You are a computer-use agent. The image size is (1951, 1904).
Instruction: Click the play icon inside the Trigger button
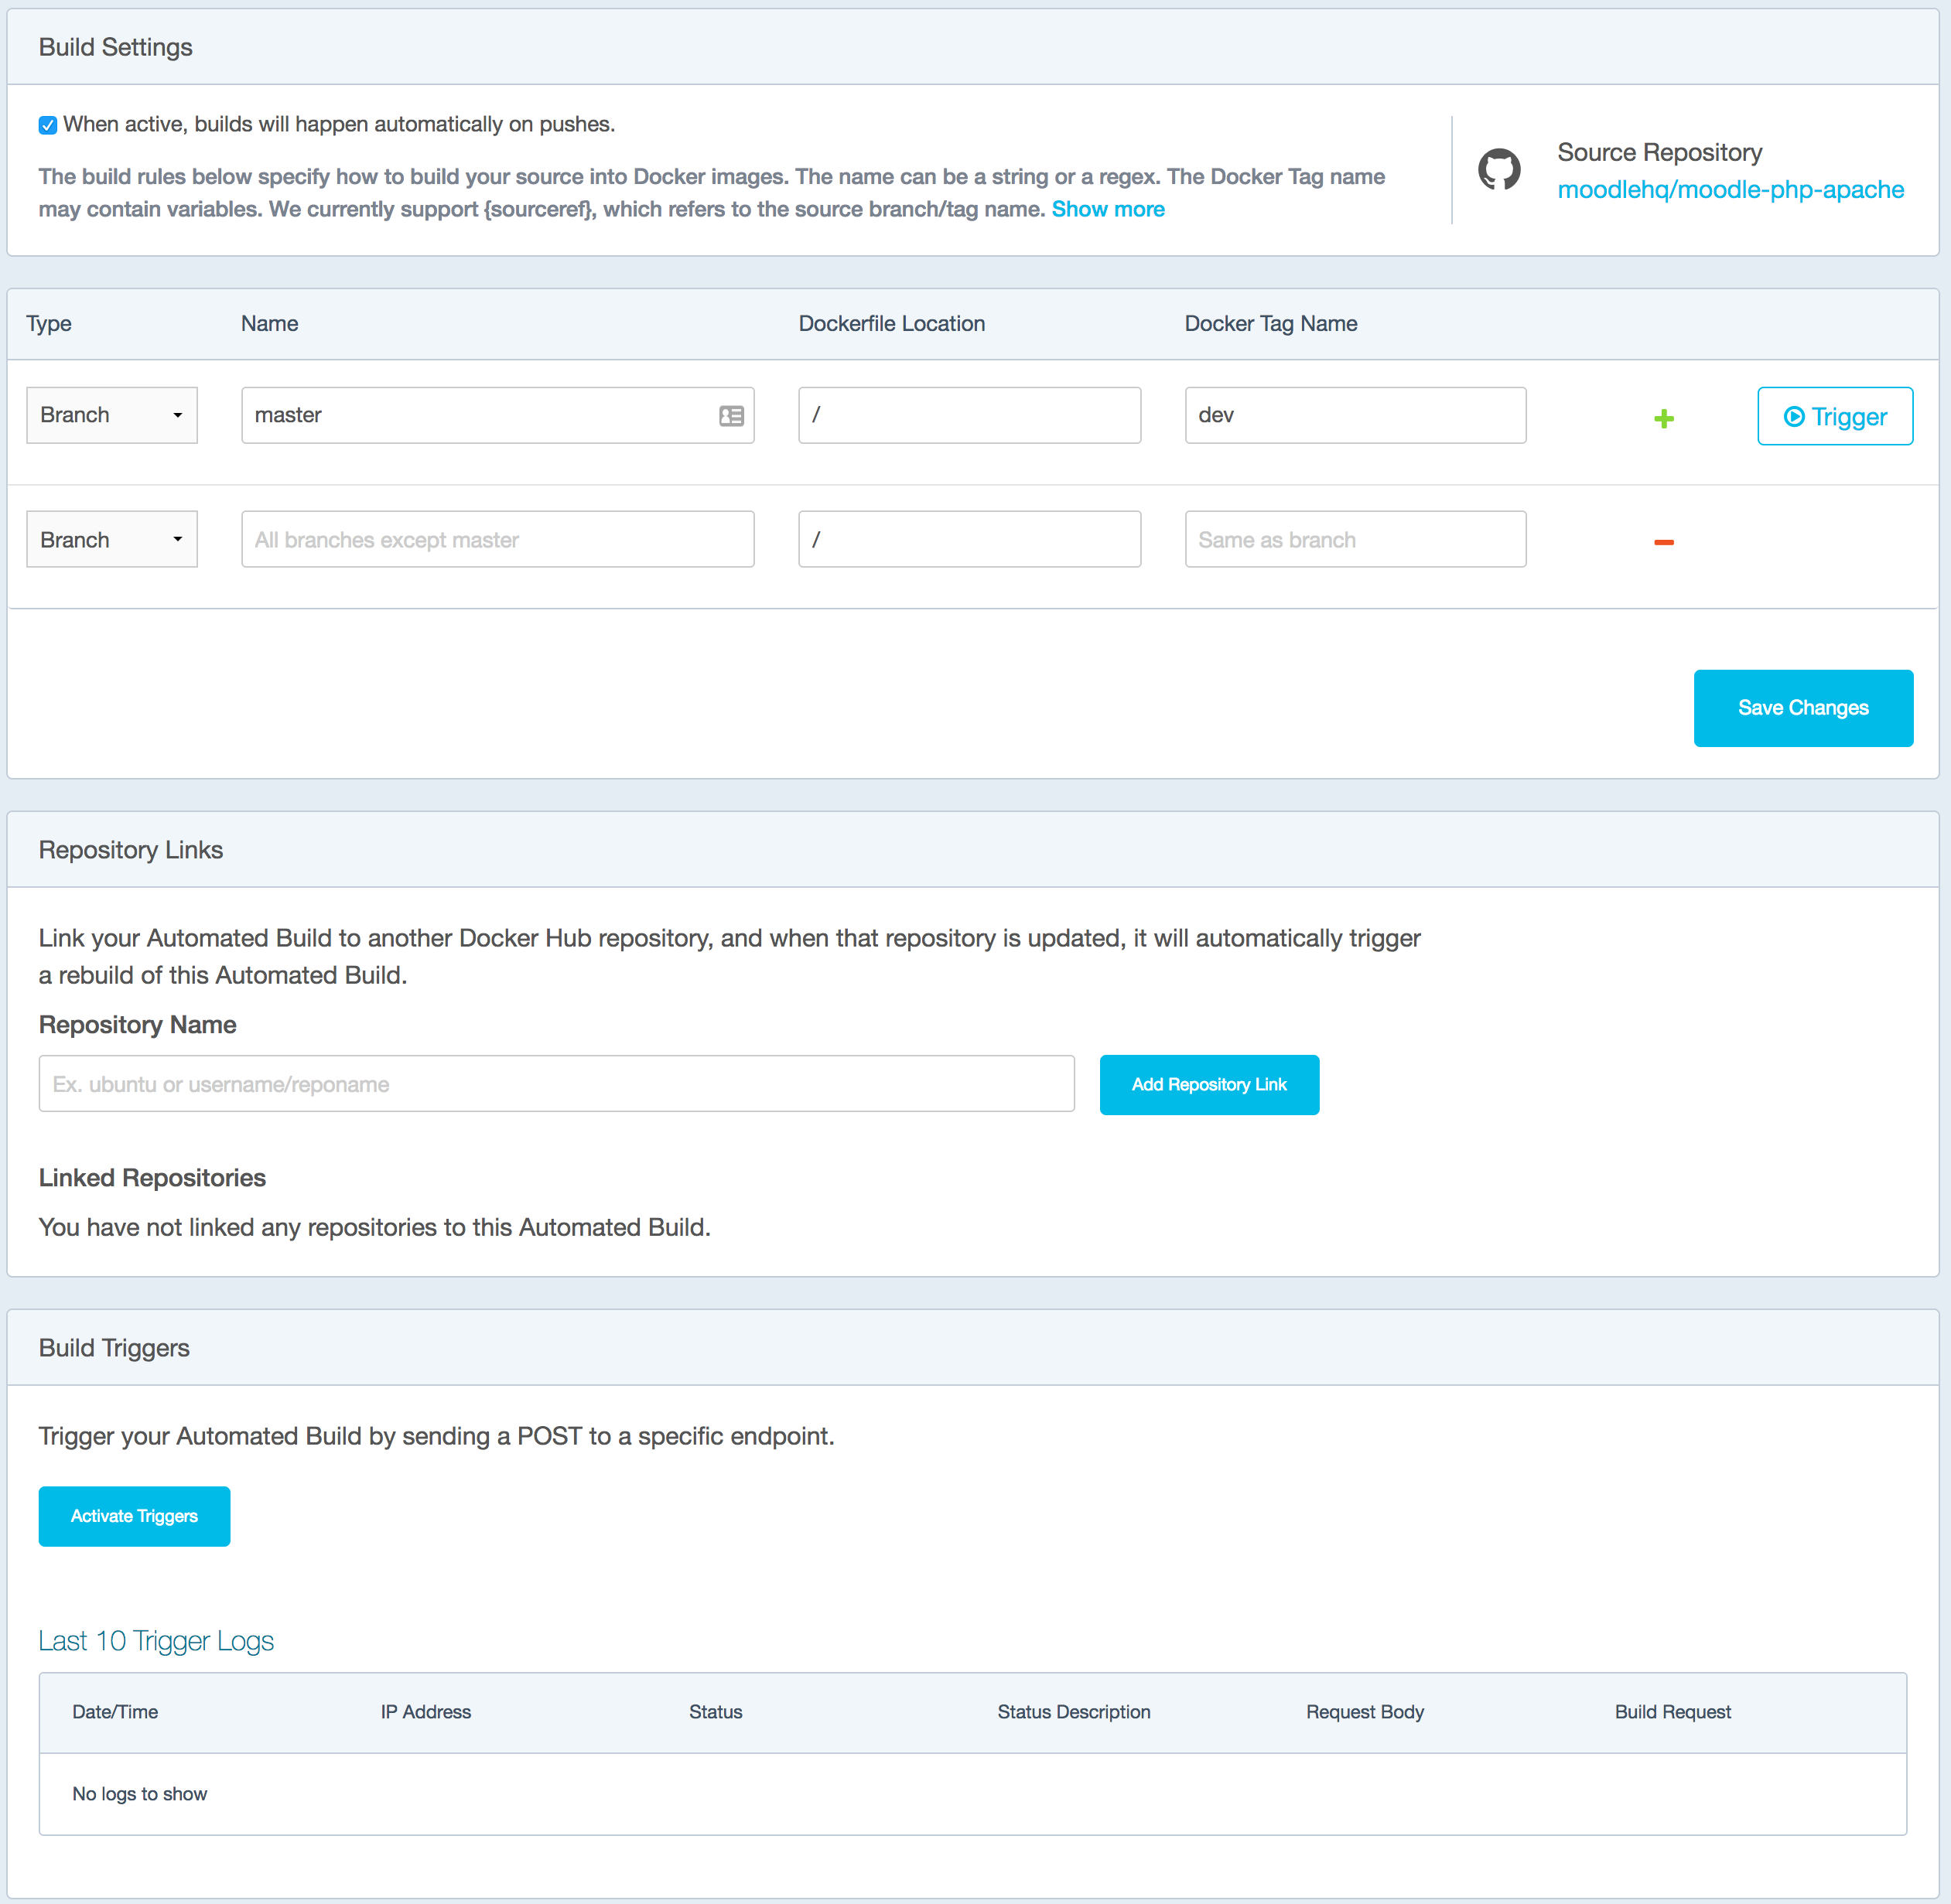tap(1794, 417)
